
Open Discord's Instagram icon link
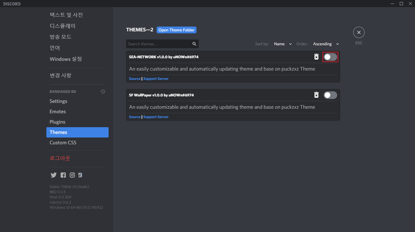[x=72, y=175]
